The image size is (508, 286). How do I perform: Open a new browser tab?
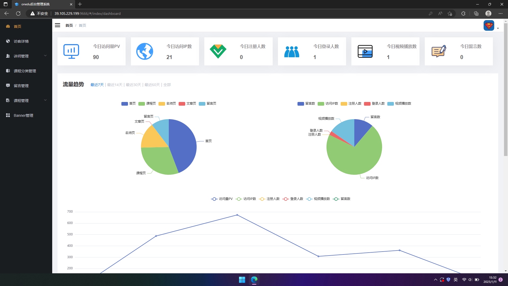point(80,4)
